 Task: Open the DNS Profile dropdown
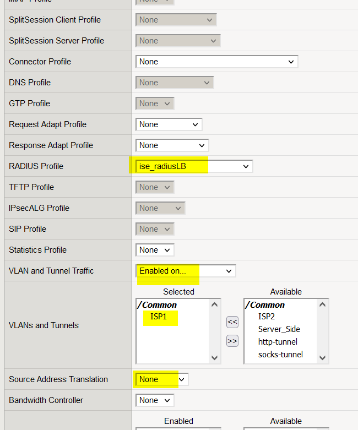pyautogui.click(x=175, y=83)
